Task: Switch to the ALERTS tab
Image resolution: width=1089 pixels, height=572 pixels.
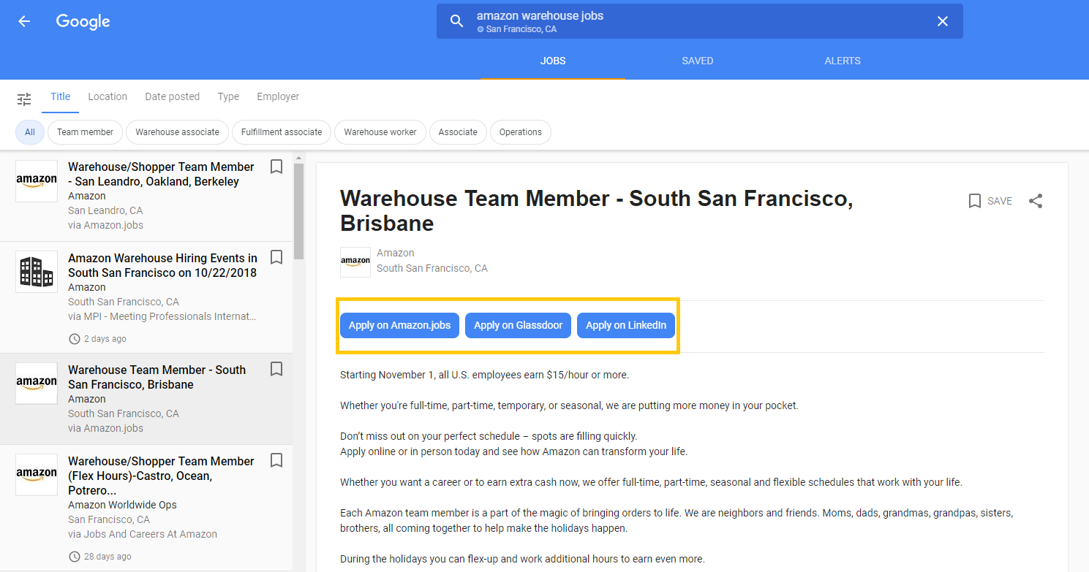Action: 843,61
